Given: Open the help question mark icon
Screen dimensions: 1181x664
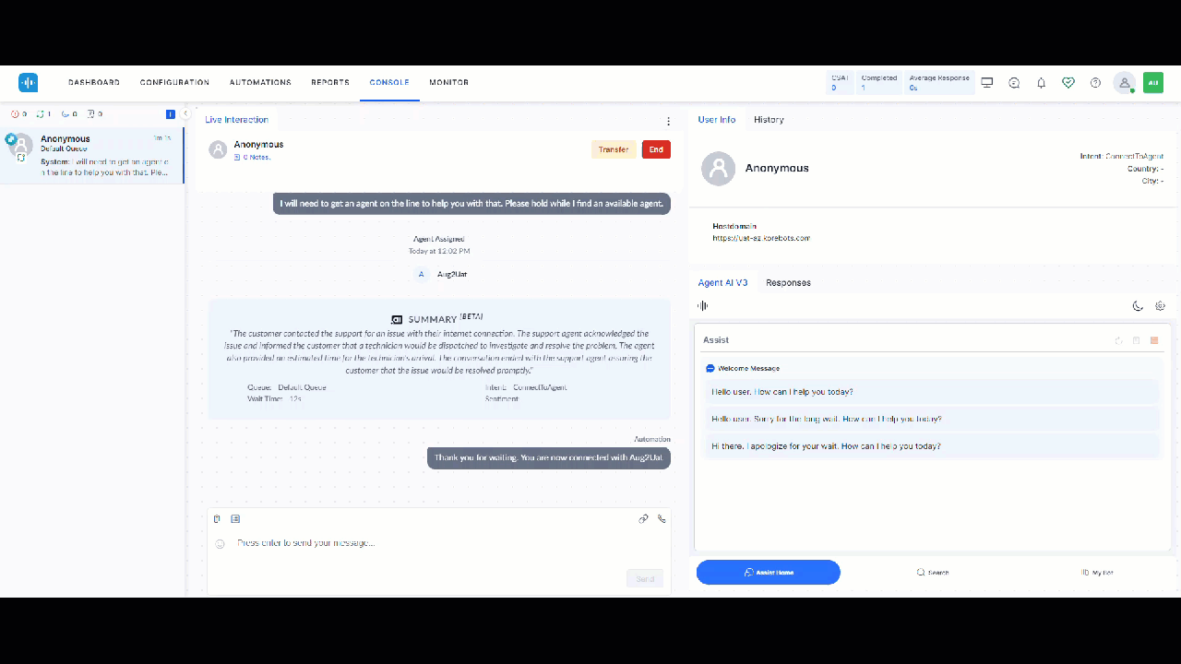Looking at the screenshot, I should (1095, 82).
